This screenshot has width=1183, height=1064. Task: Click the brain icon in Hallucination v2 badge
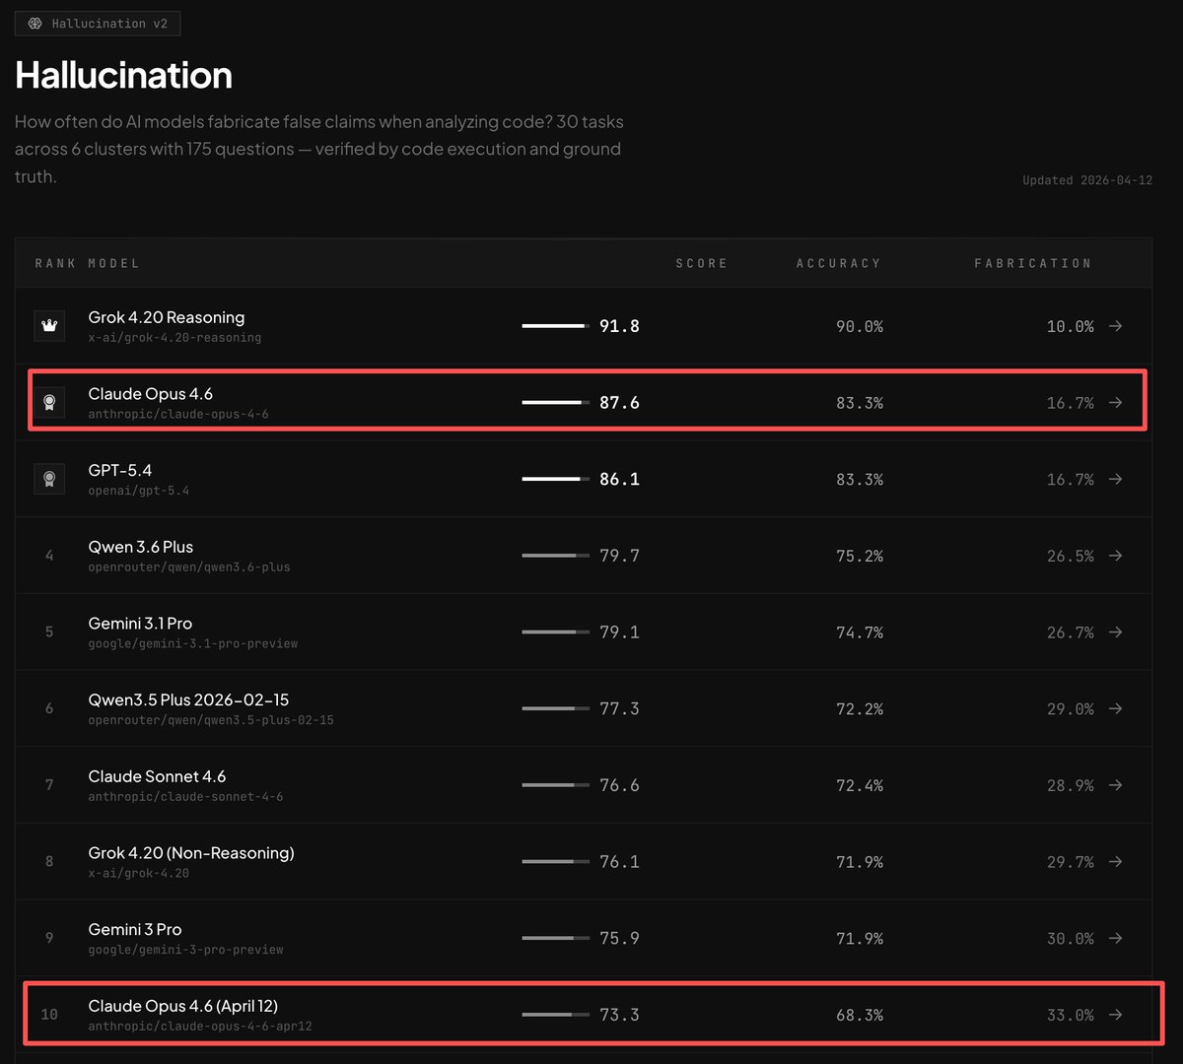[35, 24]
